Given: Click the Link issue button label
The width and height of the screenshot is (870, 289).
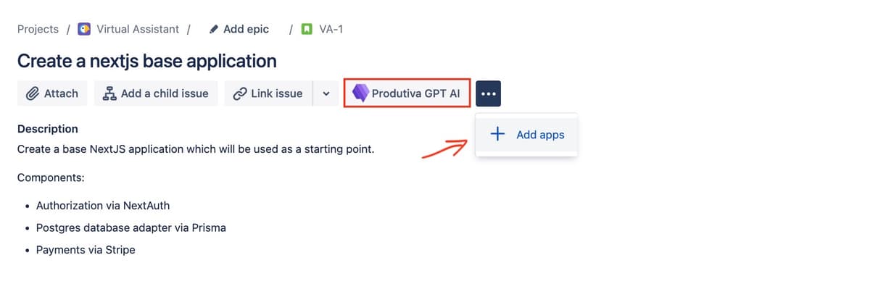Looking at the screenshot, I should (x=277, y=93).
